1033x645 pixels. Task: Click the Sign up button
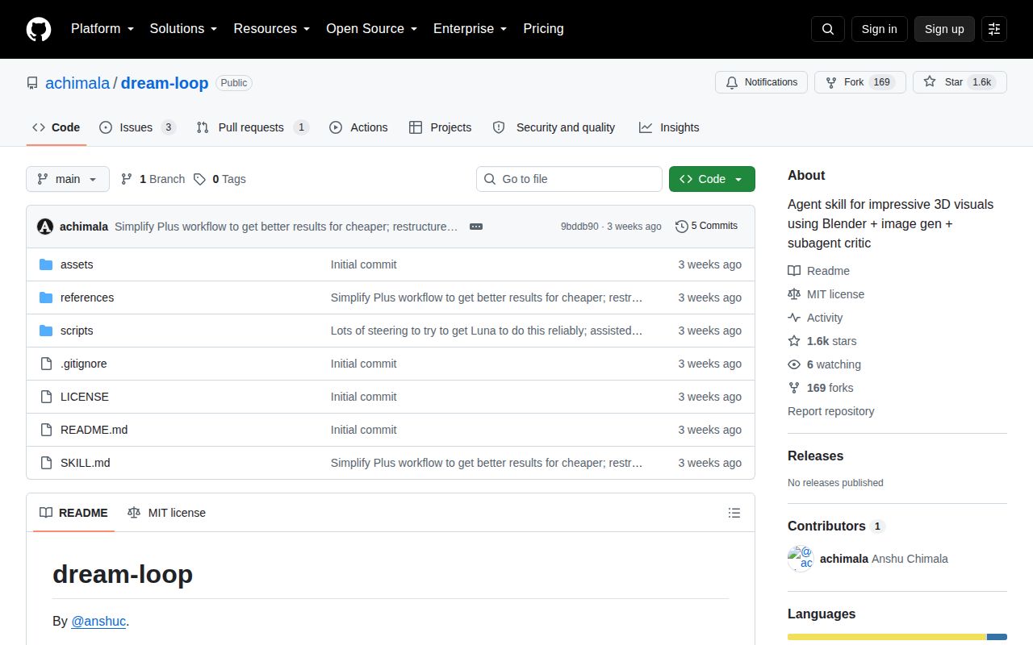coord(944,29)
